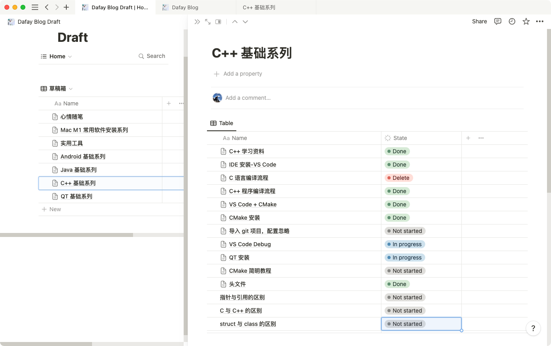The width and height of the screenshot is (551, 346).
Task: Change state of QT 安装 row
Action: pyautogui.click(x=405, y=257)
